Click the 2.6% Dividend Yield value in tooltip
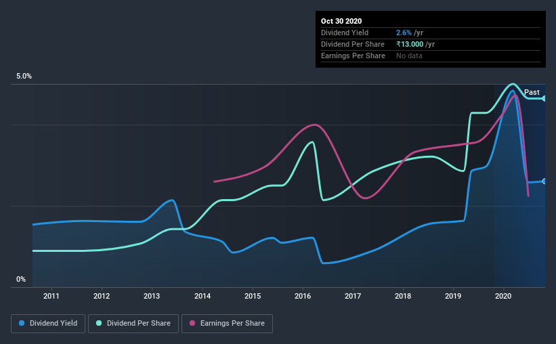 coord(404,33)
